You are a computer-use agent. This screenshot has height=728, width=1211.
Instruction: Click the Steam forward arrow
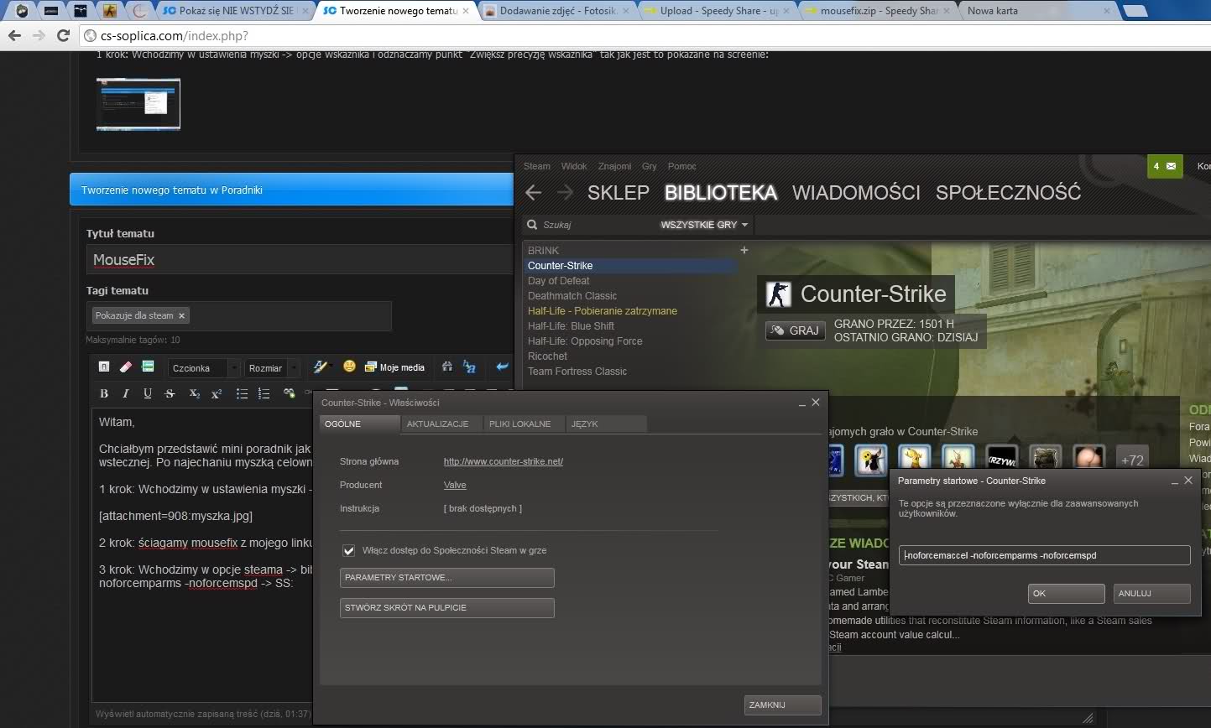click(565, 192)
